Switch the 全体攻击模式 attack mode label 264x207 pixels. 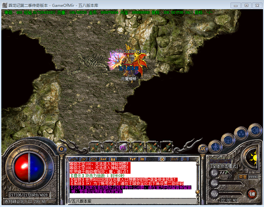[224, 166]
